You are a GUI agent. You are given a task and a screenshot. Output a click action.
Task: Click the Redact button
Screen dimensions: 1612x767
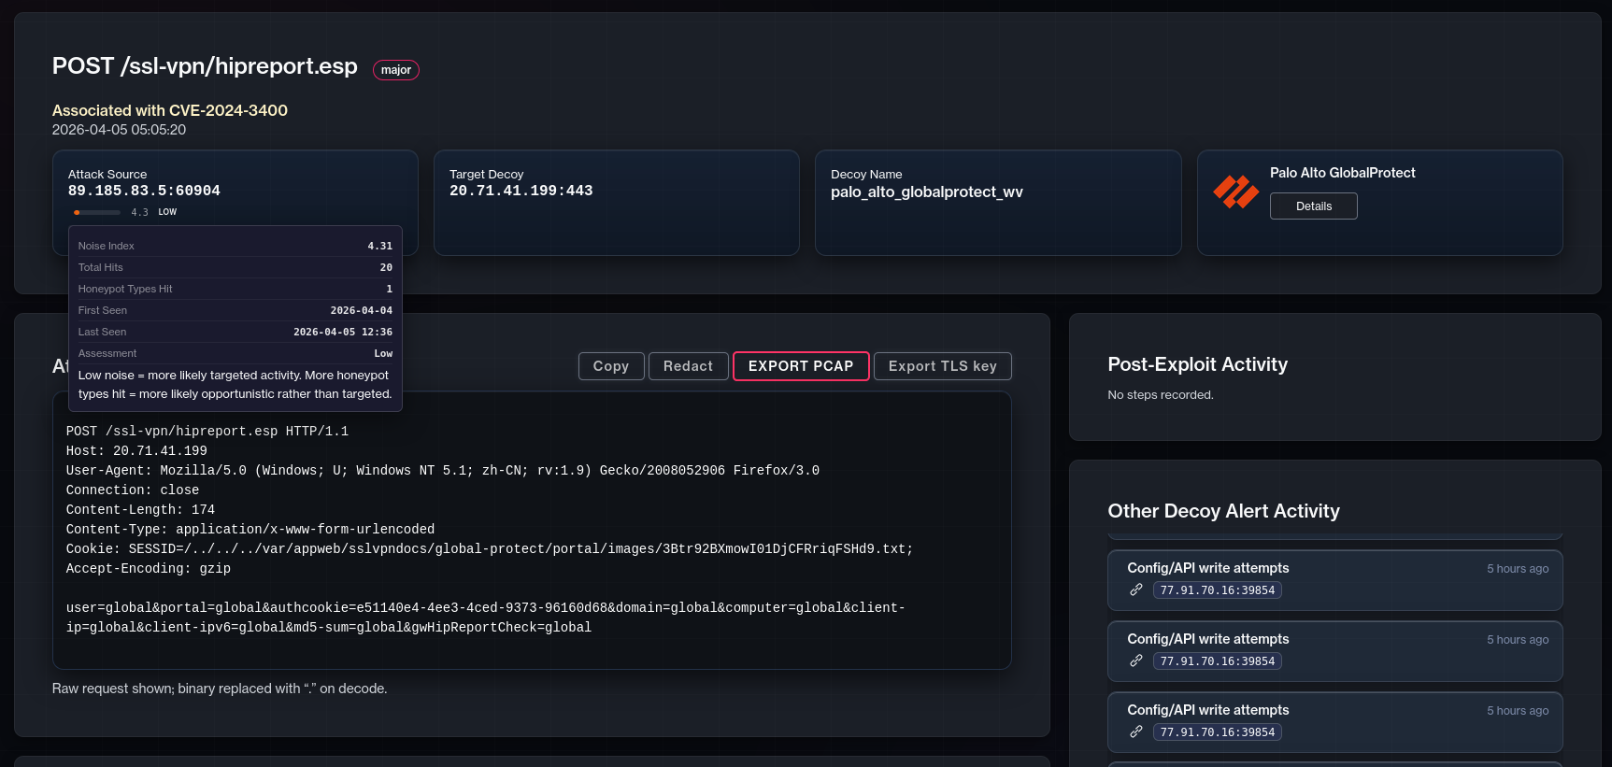click(x=688, y=366)
